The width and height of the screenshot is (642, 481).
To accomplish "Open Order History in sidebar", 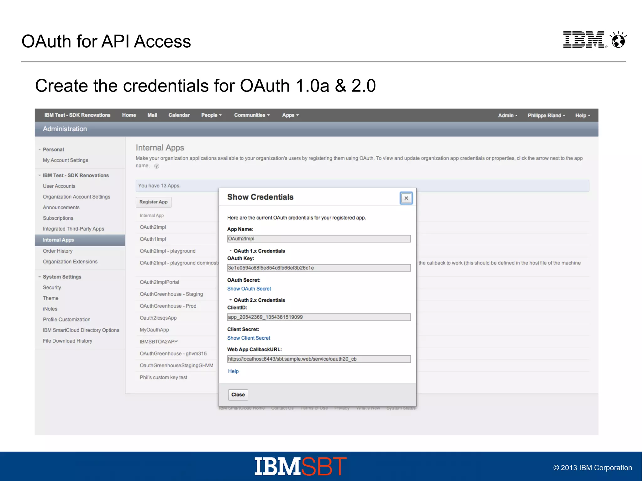I will [x=58, y=251].
